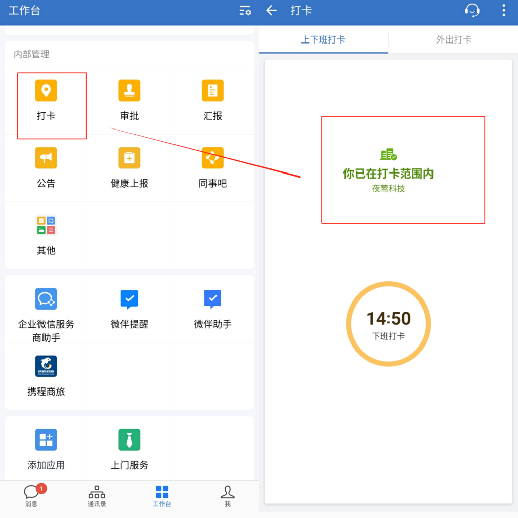518x518 pixels.
Task: Open the 汇报 report icon
Action: [212, 91]
